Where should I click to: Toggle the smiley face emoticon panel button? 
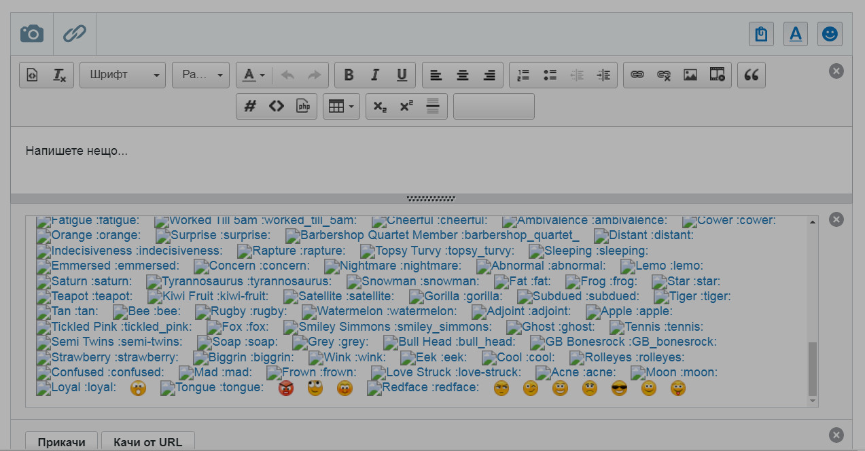pos(830,33)
